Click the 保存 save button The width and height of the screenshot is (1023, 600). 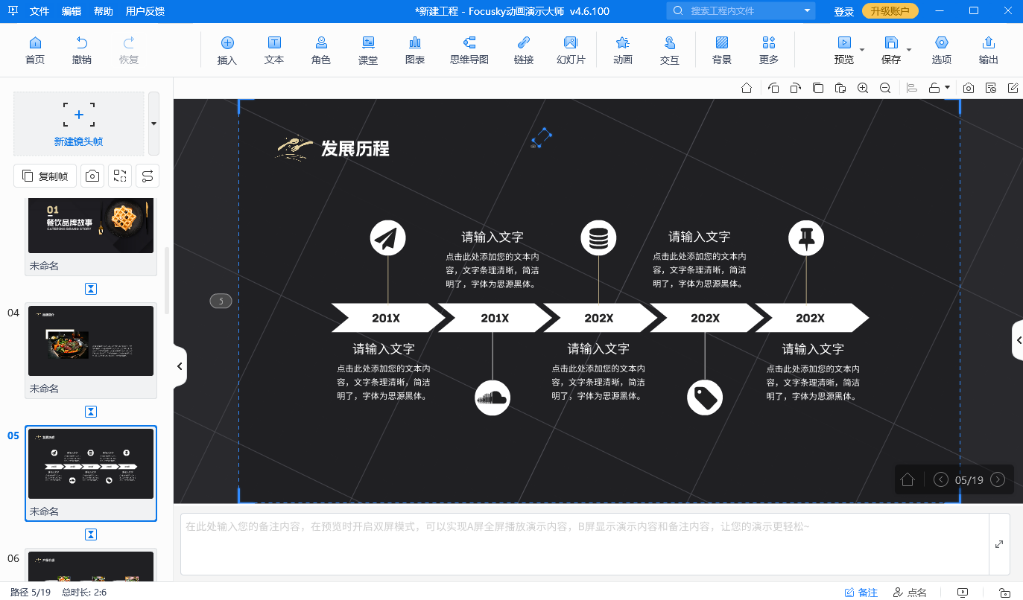(891, 50)
